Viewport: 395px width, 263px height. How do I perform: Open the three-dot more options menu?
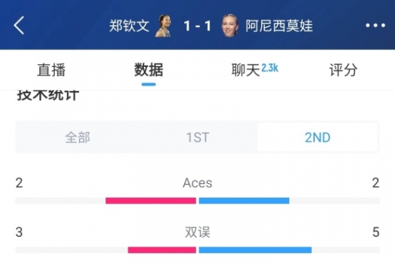tap(375, 25)
